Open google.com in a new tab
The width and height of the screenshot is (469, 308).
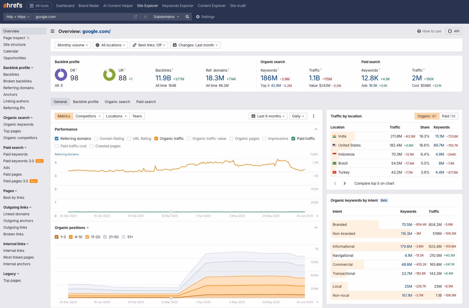click(135, 17)
